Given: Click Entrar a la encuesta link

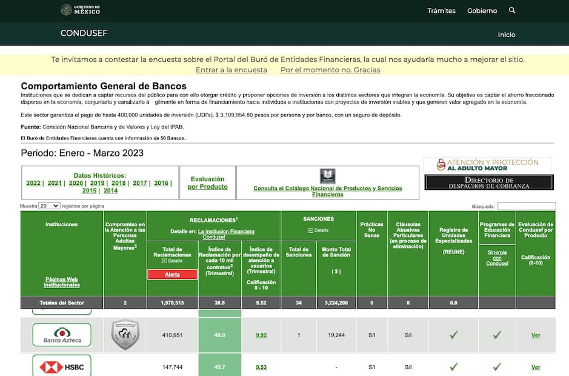Looking at the screenshot, I should 231,70.
